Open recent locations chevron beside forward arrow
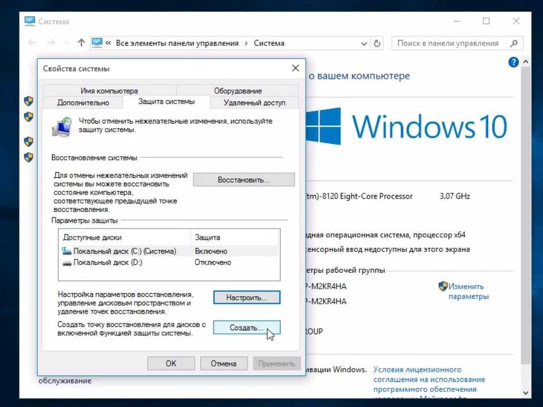The image size is (543, 407). tap(66, 43)
